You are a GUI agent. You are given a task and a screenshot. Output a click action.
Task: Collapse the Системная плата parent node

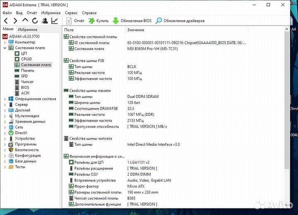click(5, 48)
